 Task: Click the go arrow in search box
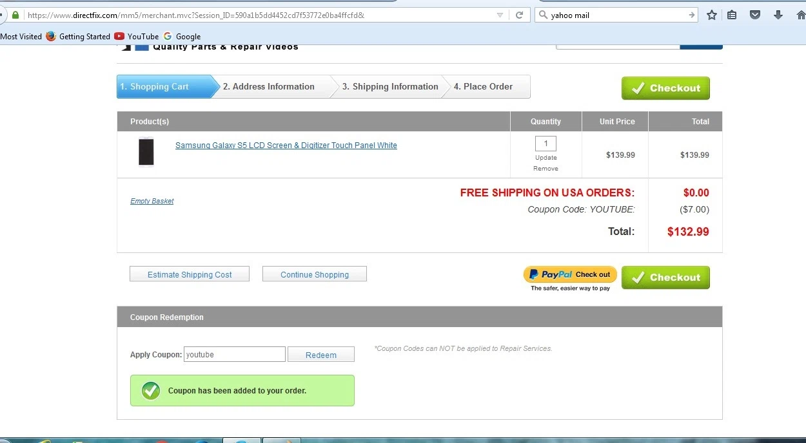pyautogui.click(x=692, y=15)
